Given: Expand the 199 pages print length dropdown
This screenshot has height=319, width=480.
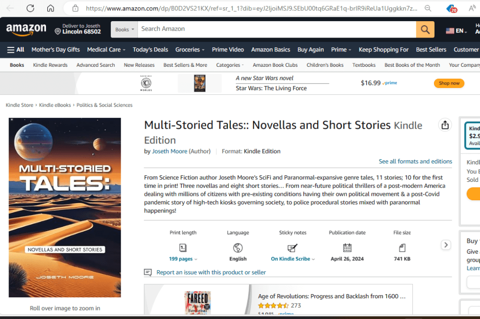Looking at the screenshot, I should [x=183, y=259].
